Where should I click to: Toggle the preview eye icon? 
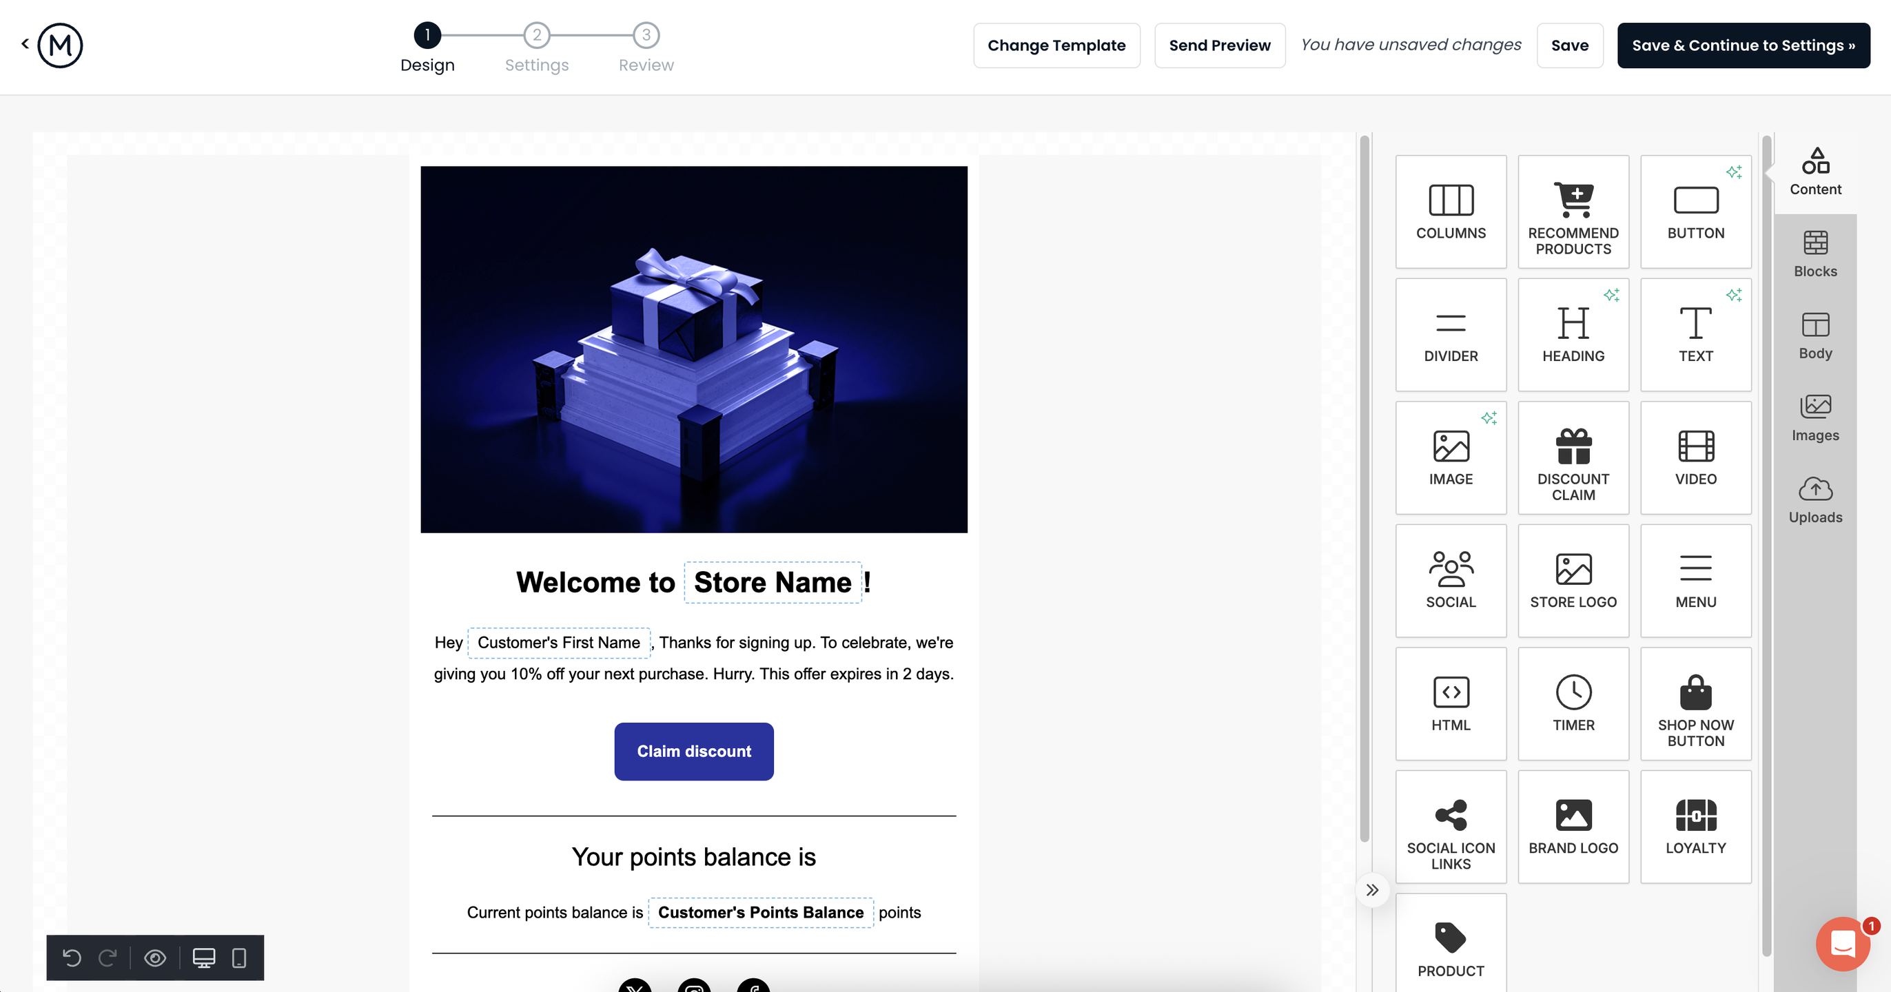pos(155,958)
